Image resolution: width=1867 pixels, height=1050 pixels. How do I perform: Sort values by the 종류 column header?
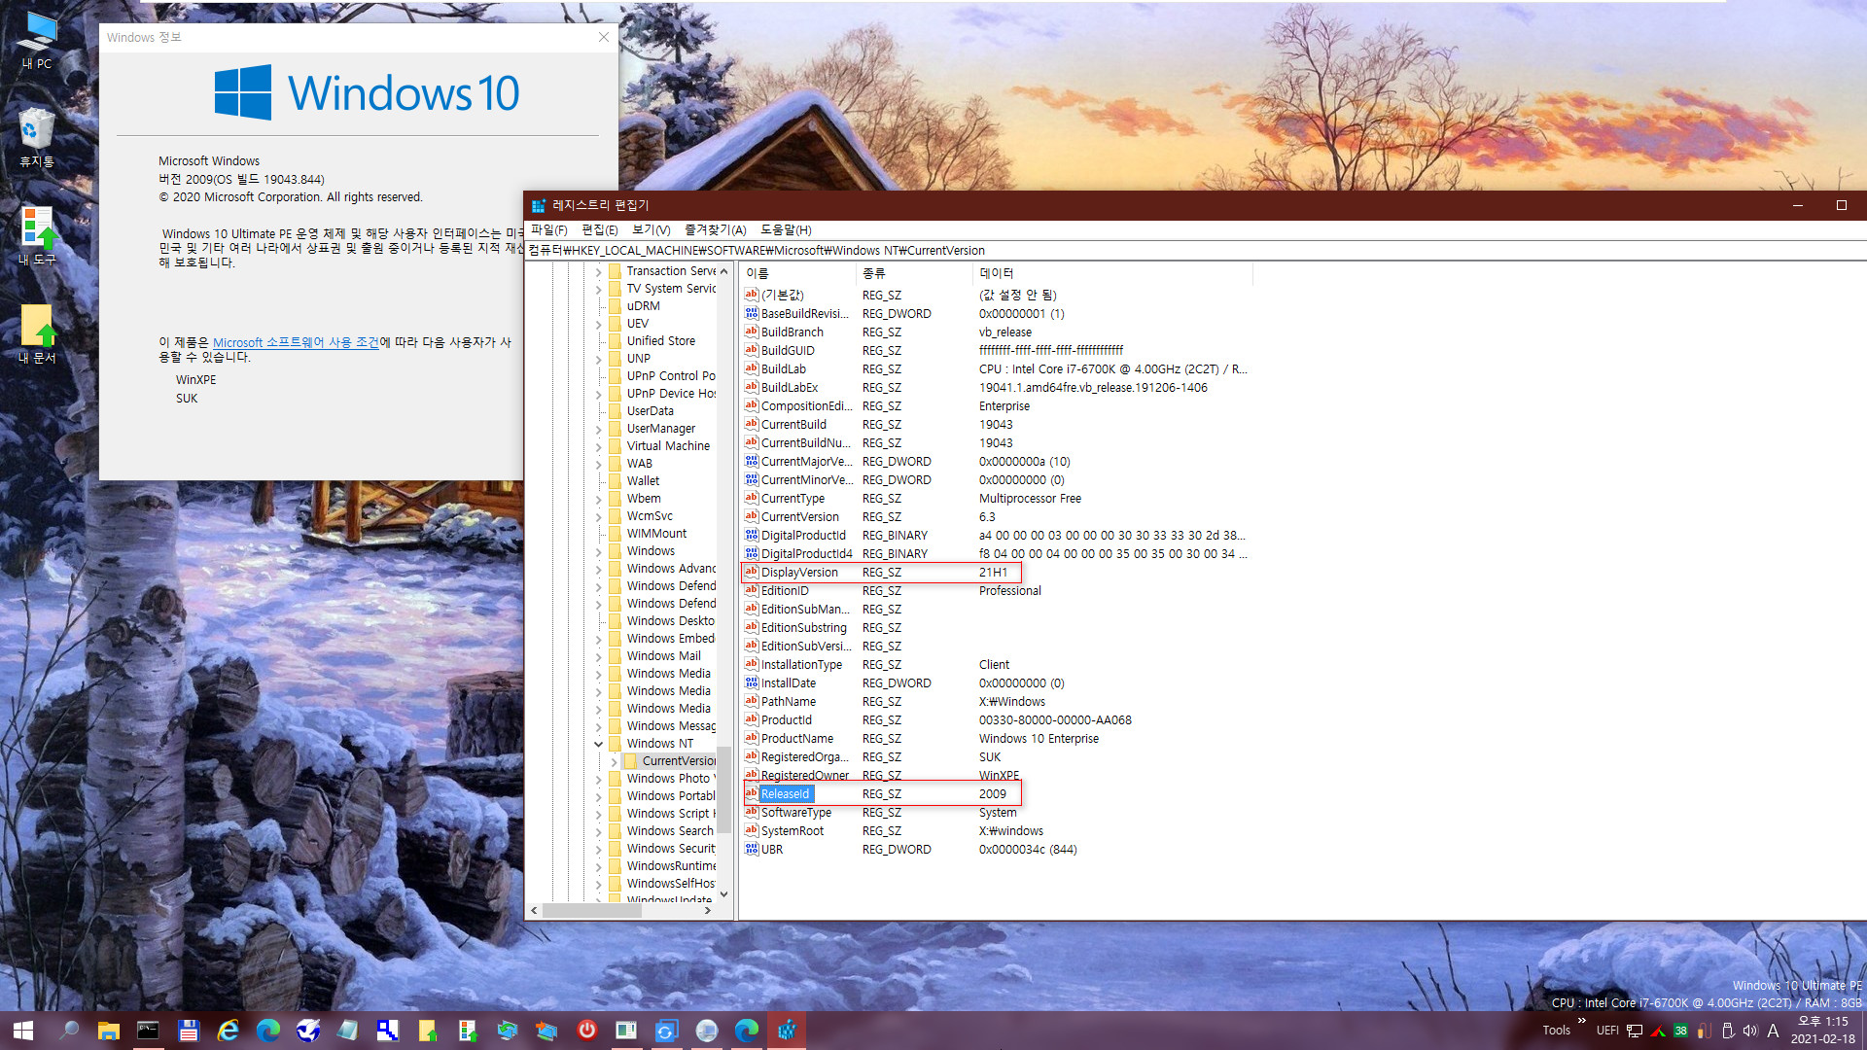click(914, 274)
